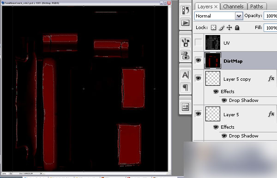The width and height of the screenshot is (277, 178).
Task: Show the UV layer visibility box
Action: pyautogui.click(x=198, y=42)
